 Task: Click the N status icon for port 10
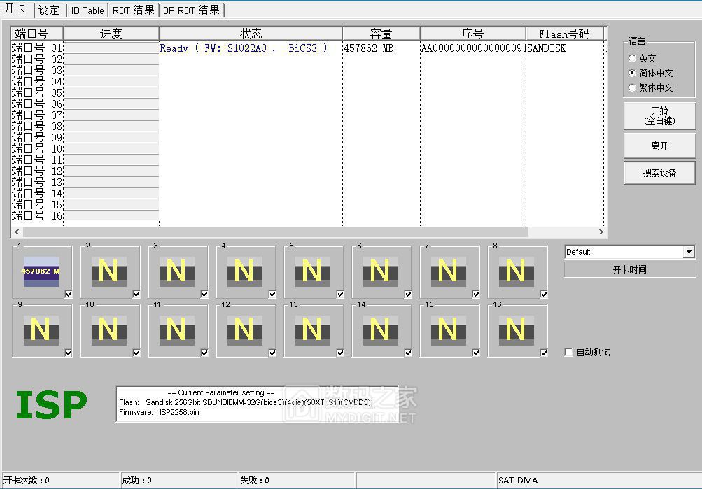(x=108, y=330)
